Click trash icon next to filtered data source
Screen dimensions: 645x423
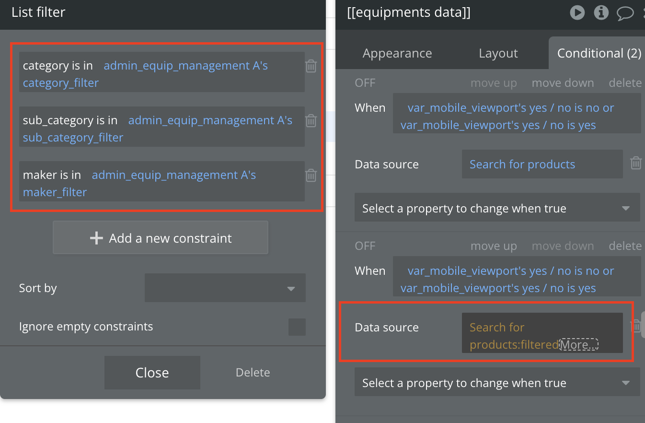635,326
